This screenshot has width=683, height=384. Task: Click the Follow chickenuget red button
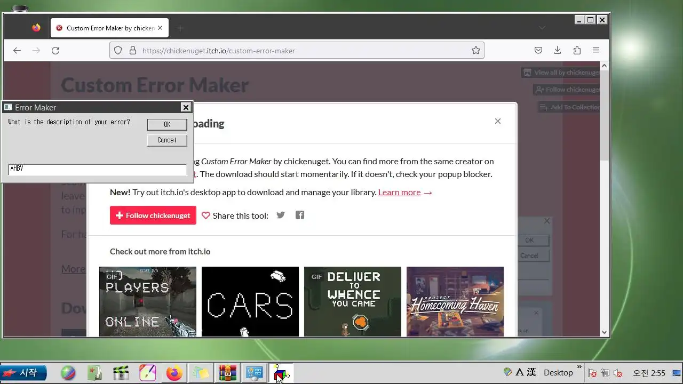point(153,215)
